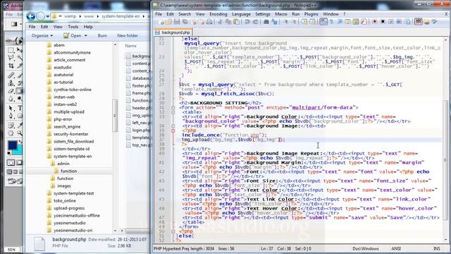This screenshot has width=451, height=254.
Task: Collapse the table fold marker on line 32
Action: point(173,112)
